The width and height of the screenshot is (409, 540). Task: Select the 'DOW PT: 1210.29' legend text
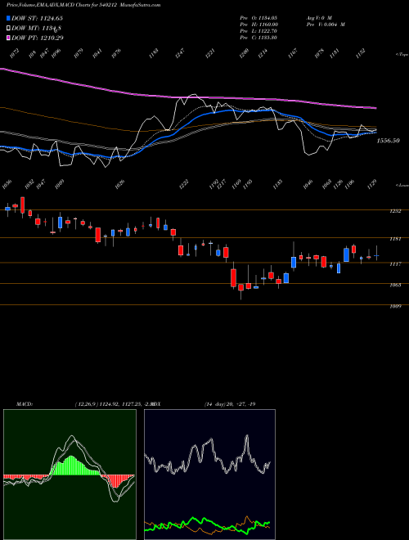(x=38, y=38)
